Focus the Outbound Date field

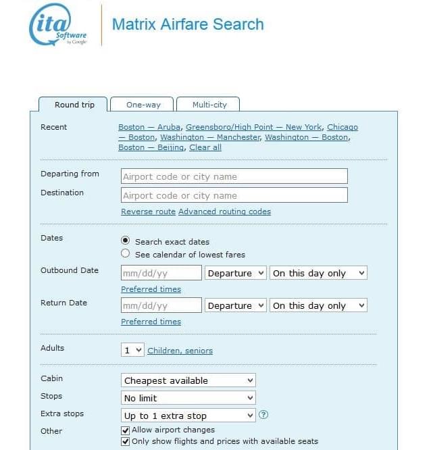pos(161,273)
